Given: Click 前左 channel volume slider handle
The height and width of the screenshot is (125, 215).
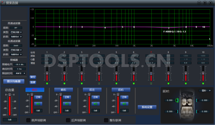Looking at the screenshot, I should [32, 95].
